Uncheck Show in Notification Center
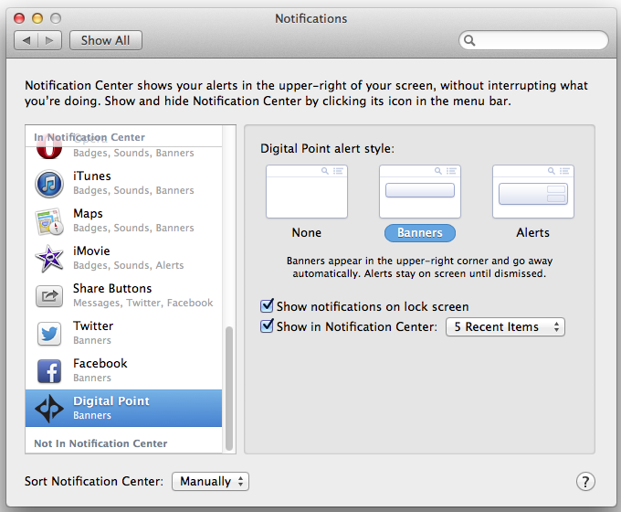 267,326
